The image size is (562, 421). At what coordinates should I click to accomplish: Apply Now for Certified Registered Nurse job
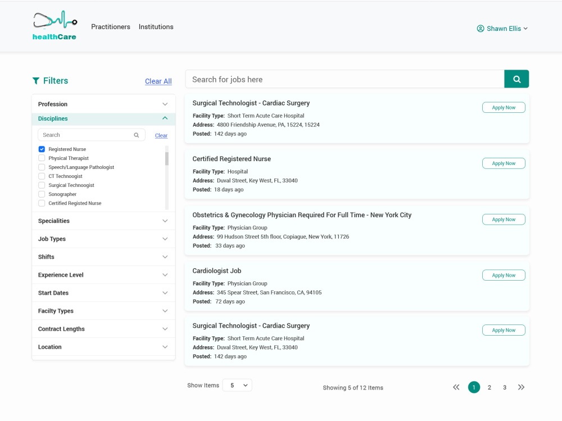(504, 163)
